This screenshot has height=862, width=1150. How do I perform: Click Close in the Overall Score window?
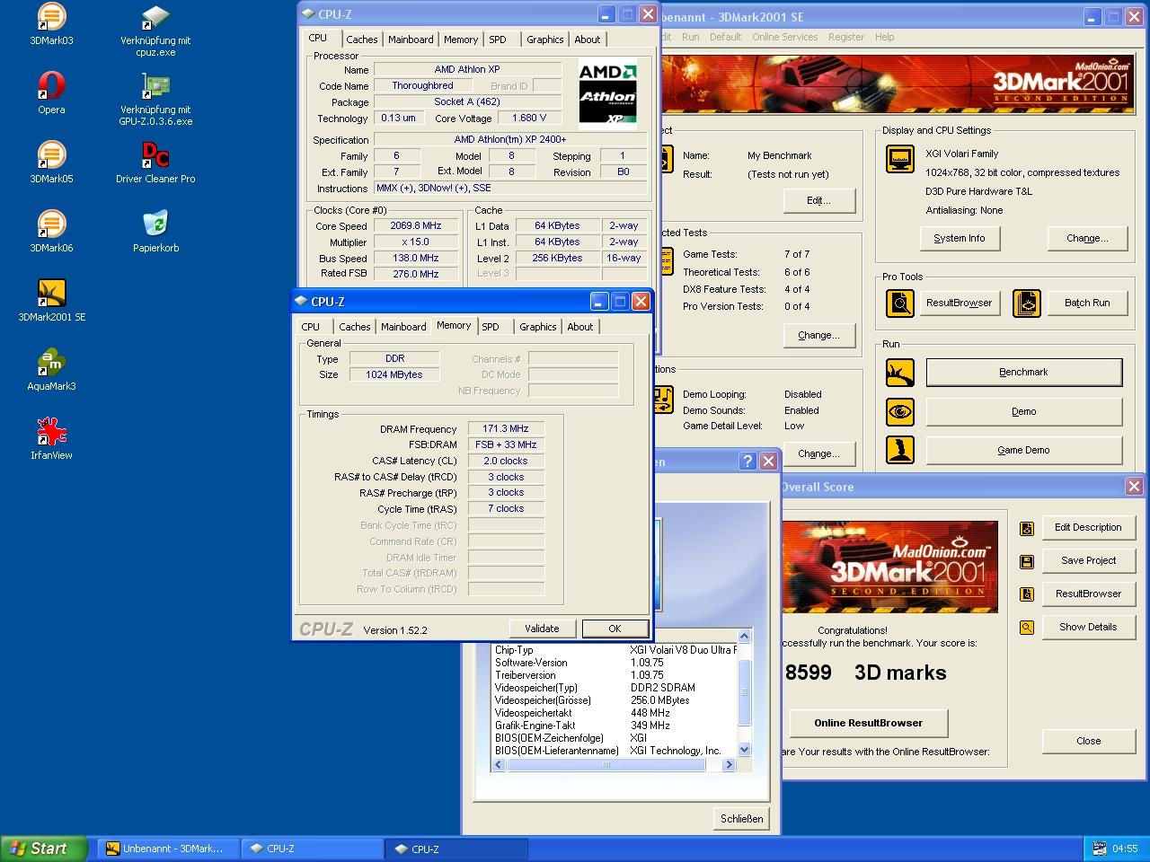[1088, 741]
